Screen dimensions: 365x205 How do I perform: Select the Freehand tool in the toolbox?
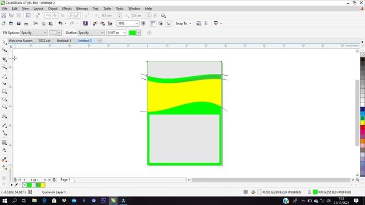point(4,76)
